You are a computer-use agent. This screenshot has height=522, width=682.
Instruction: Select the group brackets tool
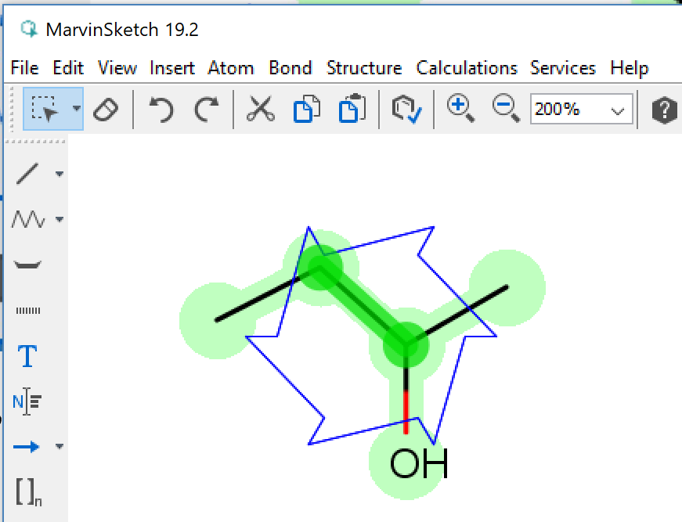tap(27, 491)
